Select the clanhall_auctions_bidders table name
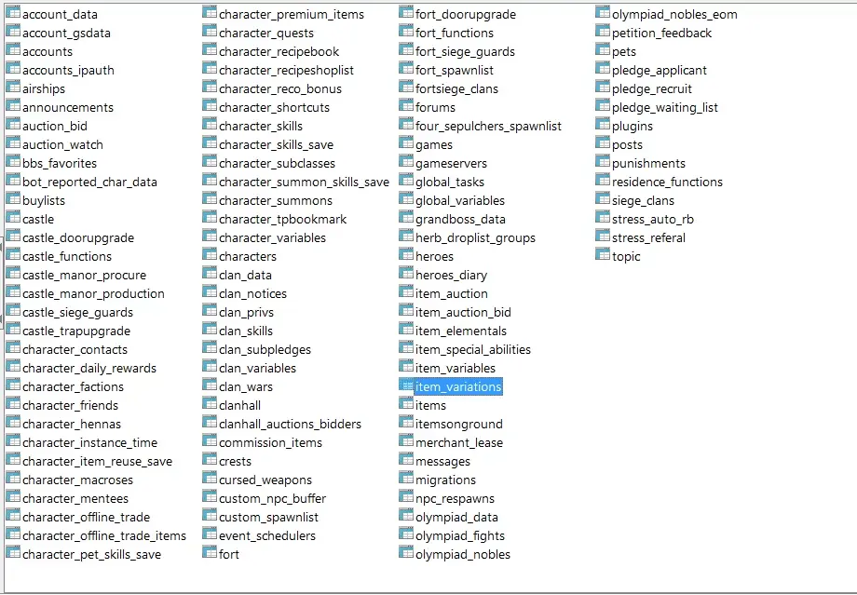This screenshot has width=857, height=595. pos(291,424)
